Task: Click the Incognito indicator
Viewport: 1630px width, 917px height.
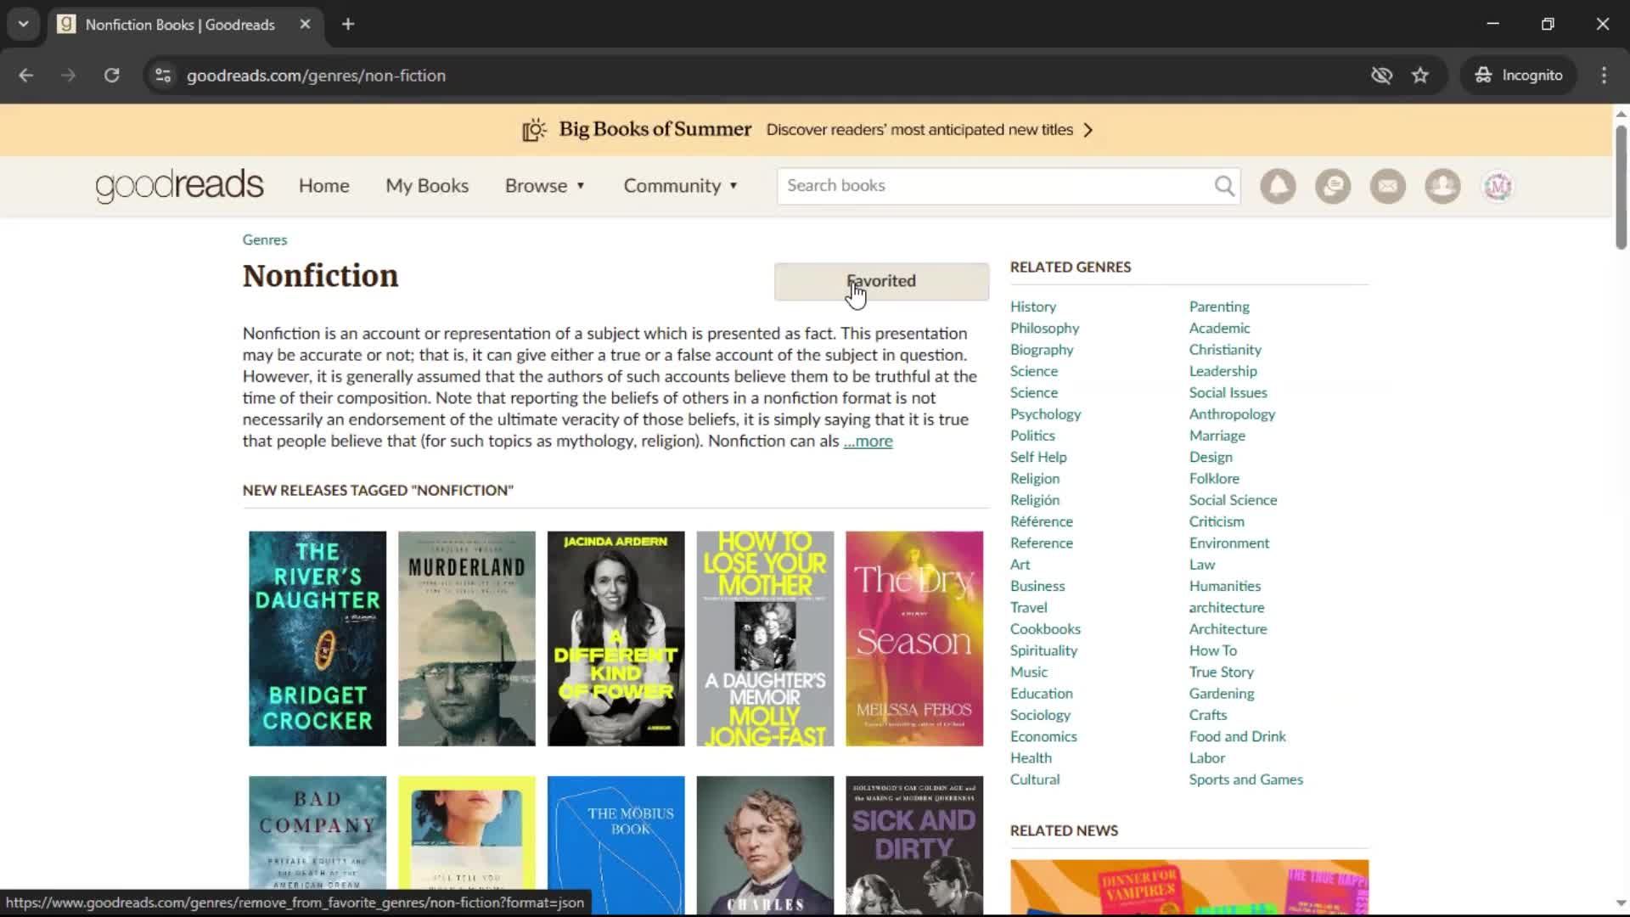Action: point(1519,76)
